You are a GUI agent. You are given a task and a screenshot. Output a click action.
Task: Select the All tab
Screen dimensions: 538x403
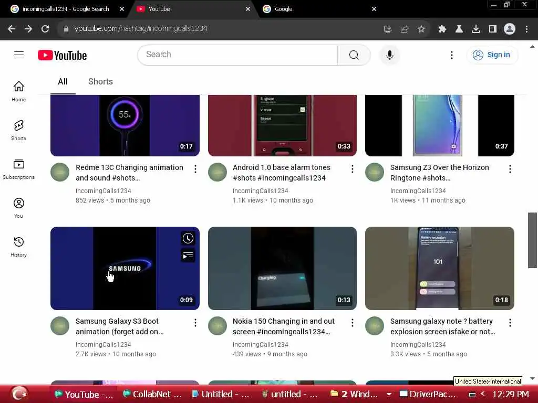click(x=63, y=81)
